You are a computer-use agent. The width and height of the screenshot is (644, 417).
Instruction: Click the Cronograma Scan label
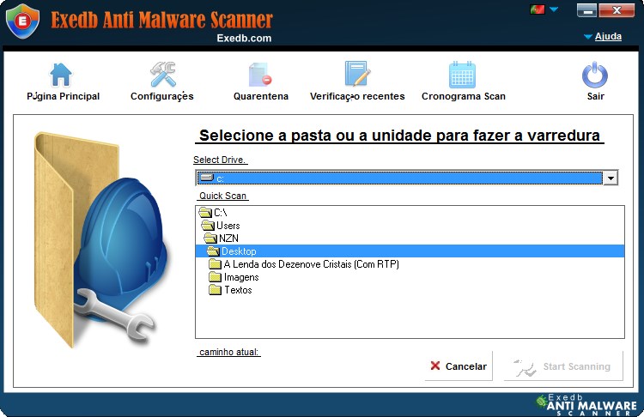click(x=464, y=96)
